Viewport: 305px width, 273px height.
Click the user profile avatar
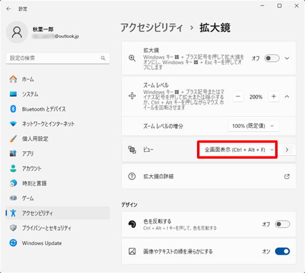17,32
